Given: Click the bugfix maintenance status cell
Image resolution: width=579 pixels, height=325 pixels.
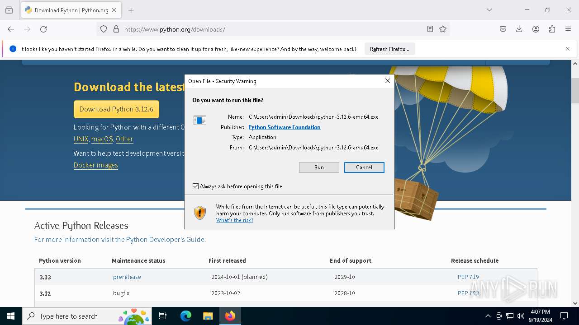Looking at the screenshot, I should point(121,293).
